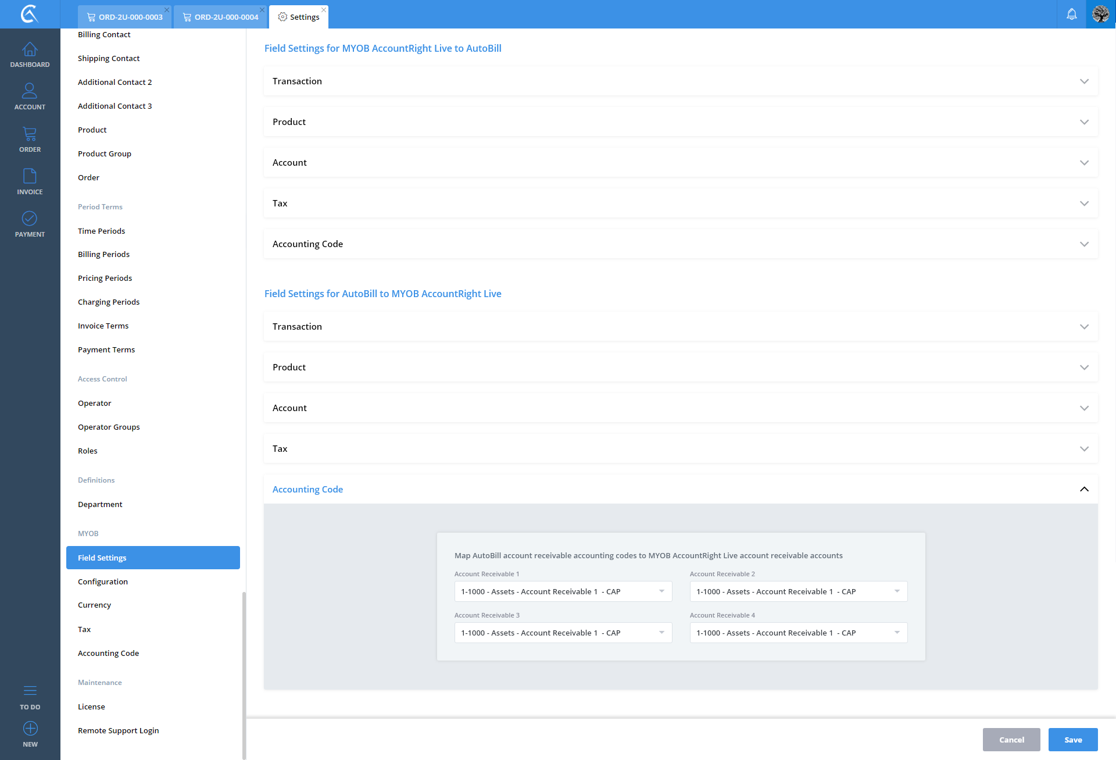The image size is (1116, 760).
Task: Expand the first Transaction section
Action: (680, 81)
